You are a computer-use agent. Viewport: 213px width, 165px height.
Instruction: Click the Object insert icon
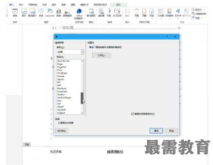[193, 18]
